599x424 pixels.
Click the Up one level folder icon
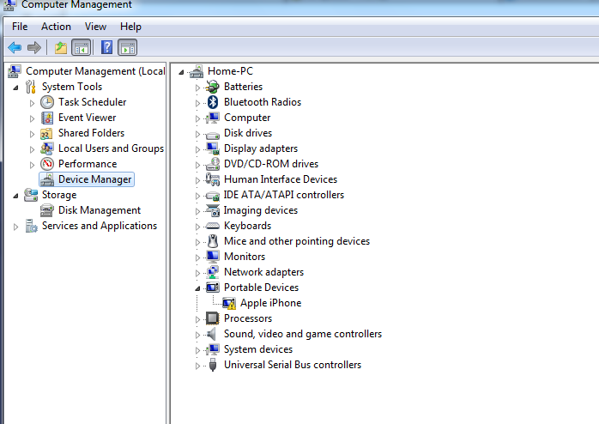pos(60,48)
